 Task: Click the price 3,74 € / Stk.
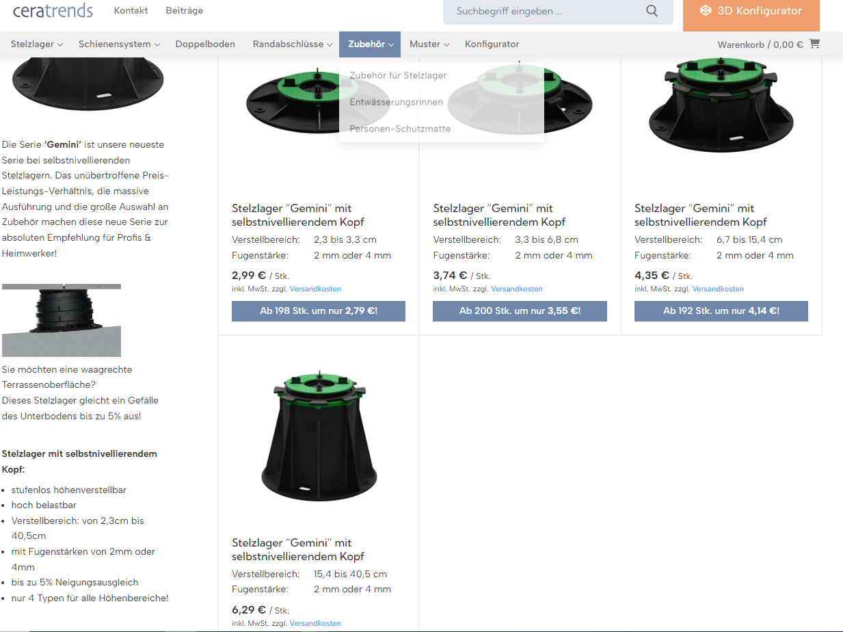[461, 275]
